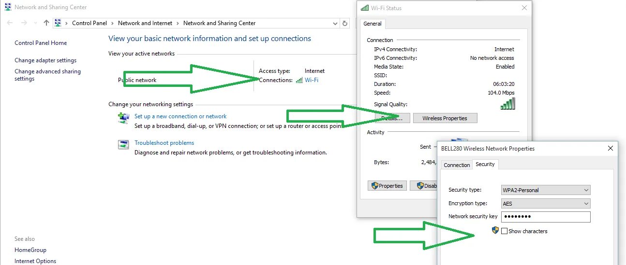Click the Wi-Fi signal bars beside Connections

click(x=299, y=80)
